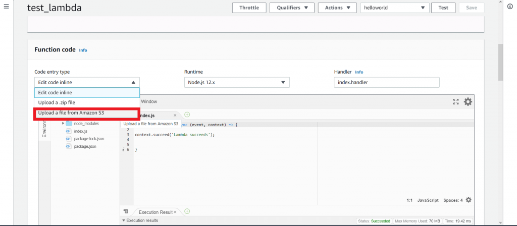Open the hamburger navigation menu
This screenshot has width=517, height=226.
(6, 7)
